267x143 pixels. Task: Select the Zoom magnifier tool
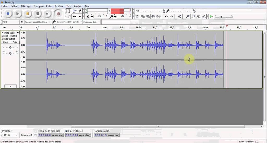[x=69, y=16]
